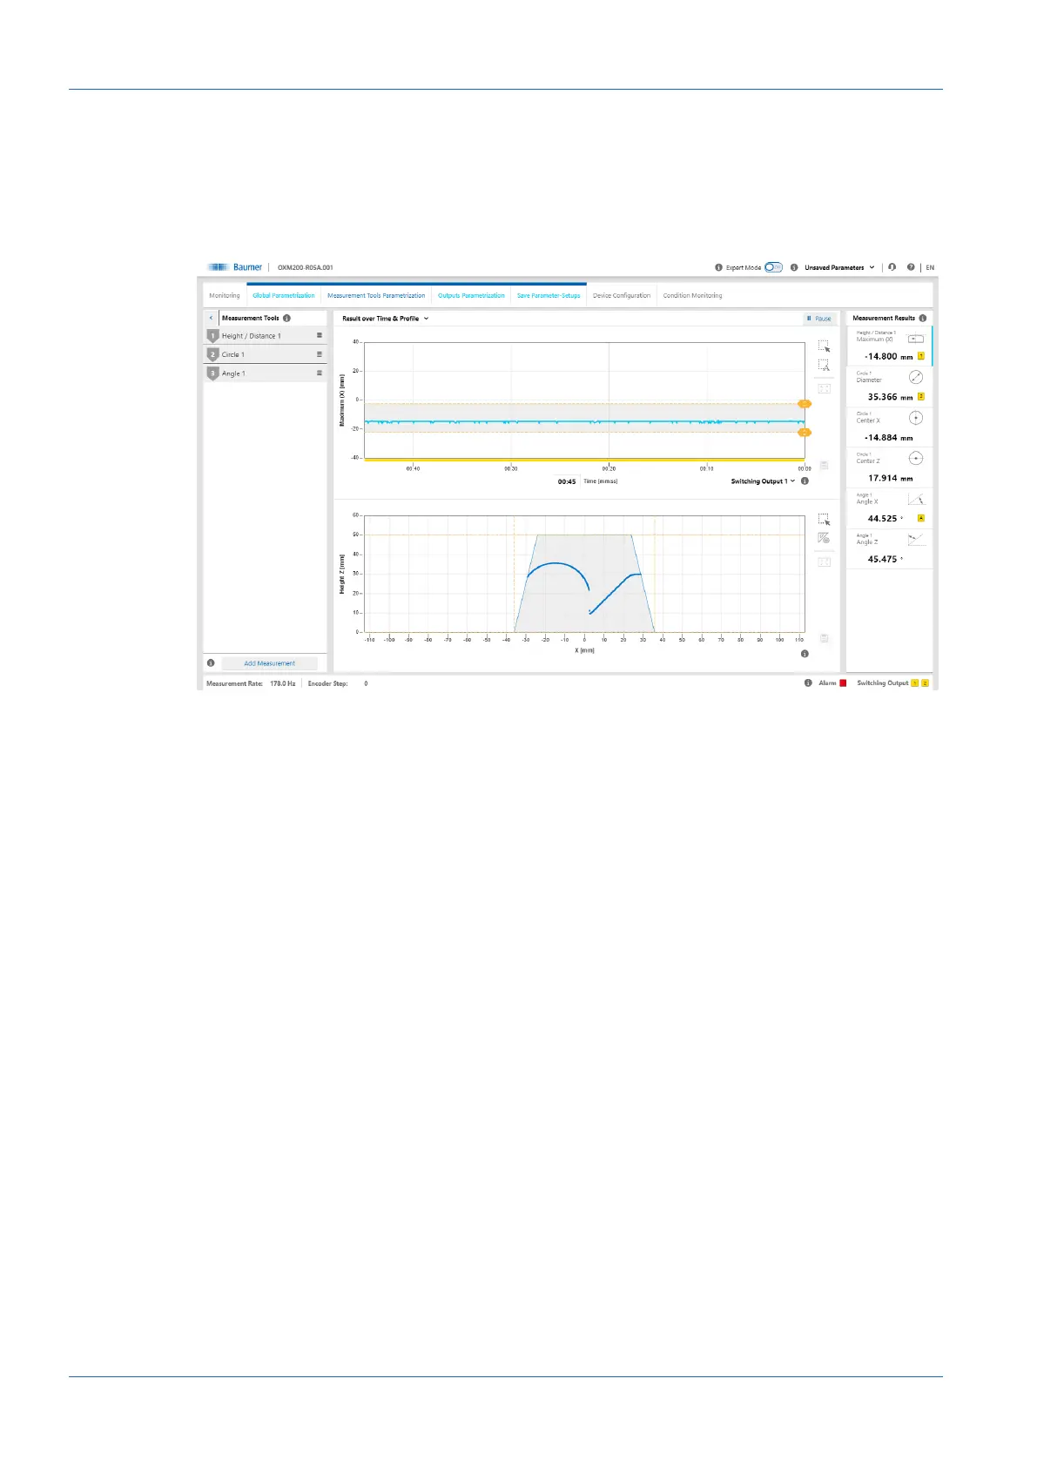Viewport: 1037px width, 1466px height.
Task: Select the Circle 1 Diameter icon
Action: (916, 377)
